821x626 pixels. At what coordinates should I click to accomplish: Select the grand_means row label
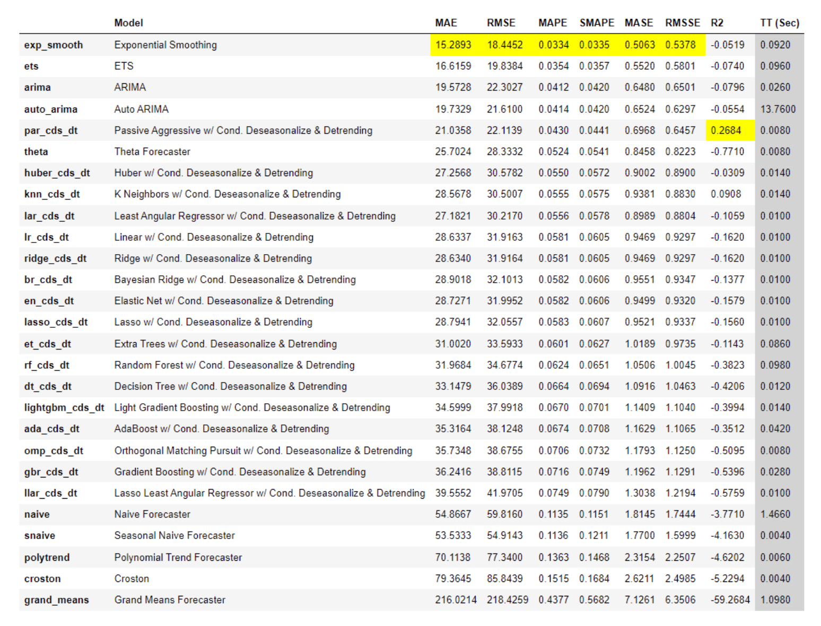point(56,600)
